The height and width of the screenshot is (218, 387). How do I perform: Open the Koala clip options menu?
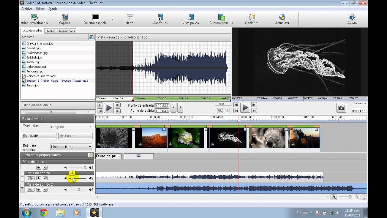coord(286,129)
